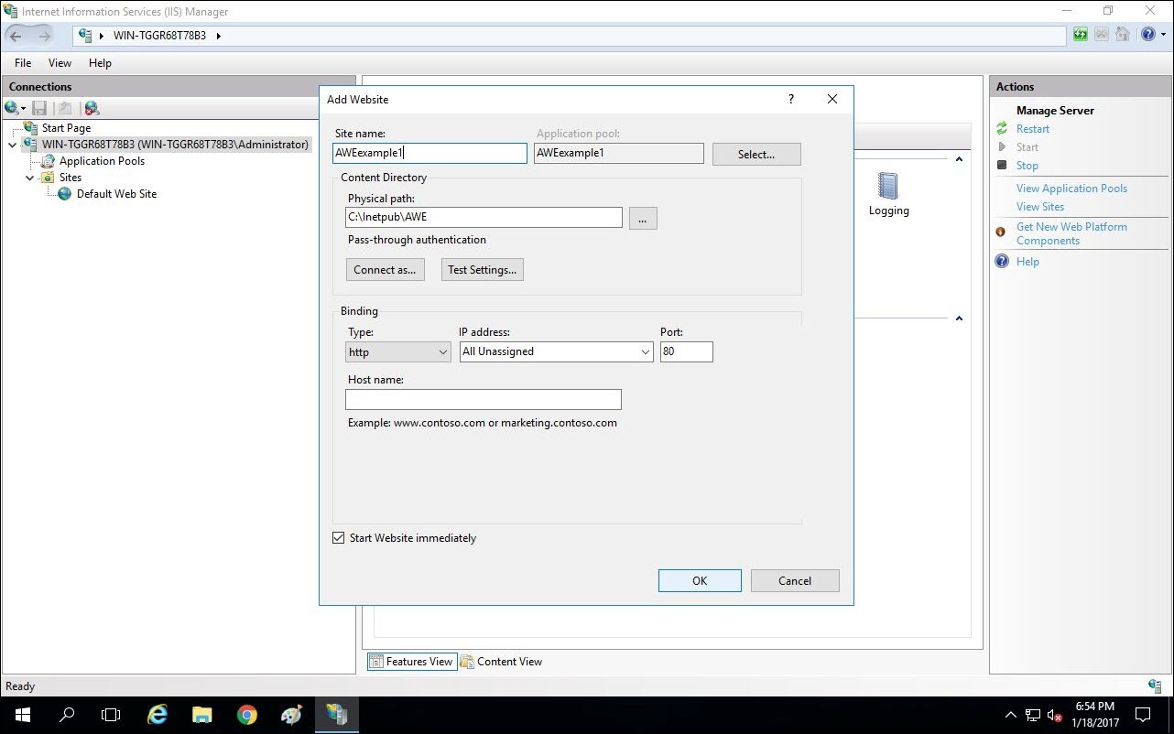Click the Application Pools tree icon
This screenshot has width=1174, height=734.
click(49, 161)
